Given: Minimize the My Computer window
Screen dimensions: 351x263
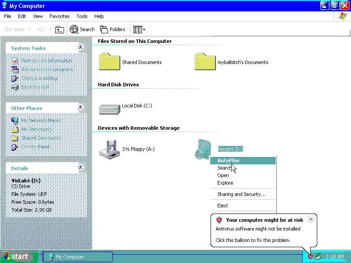Looking at the screenshot, I should point(325,6).
